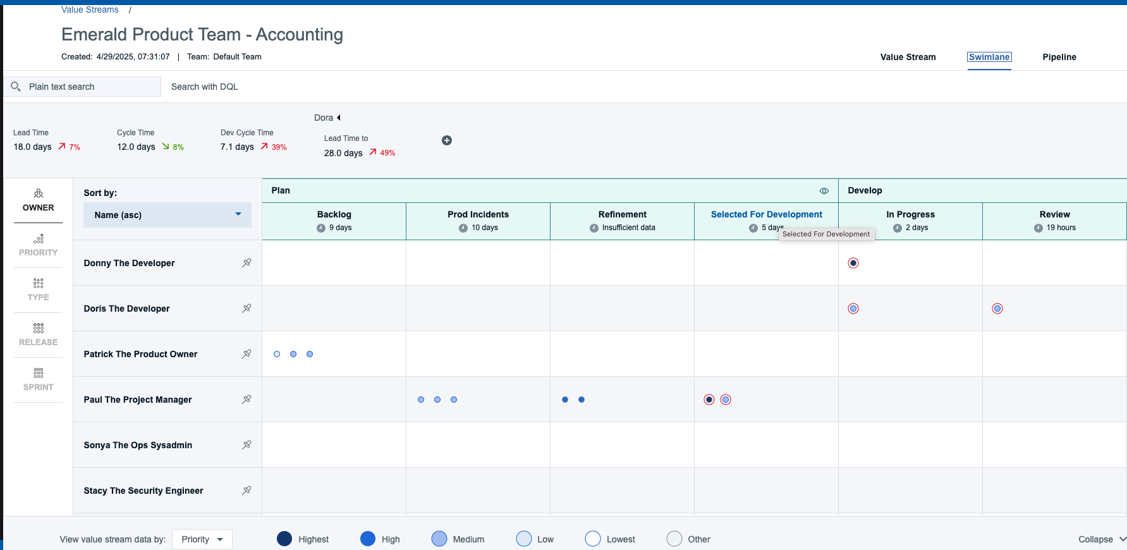Collapse the Dora metrics section
The image size is (1127, 550).
339,118
